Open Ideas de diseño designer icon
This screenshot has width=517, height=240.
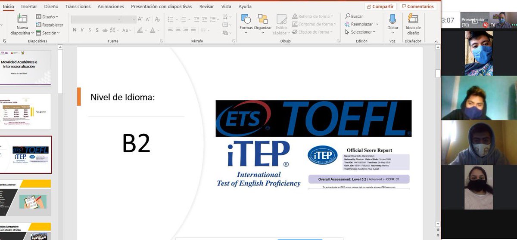click(x=413, y=19)
